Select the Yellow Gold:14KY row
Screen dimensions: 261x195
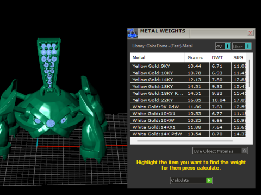[188, 80]
